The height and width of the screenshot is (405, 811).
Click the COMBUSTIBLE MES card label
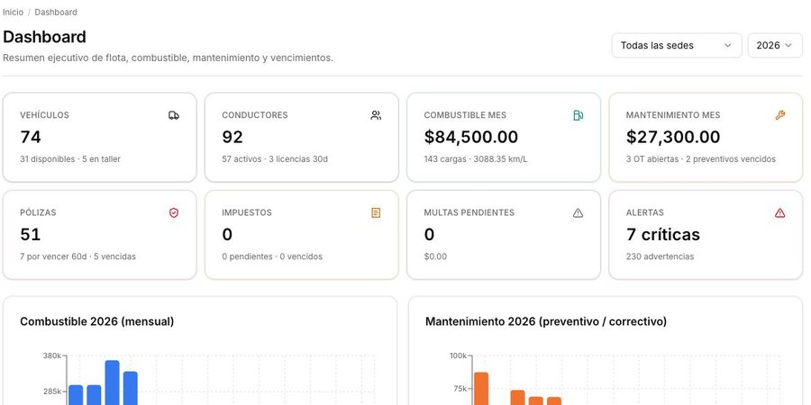tap(465, 115)
